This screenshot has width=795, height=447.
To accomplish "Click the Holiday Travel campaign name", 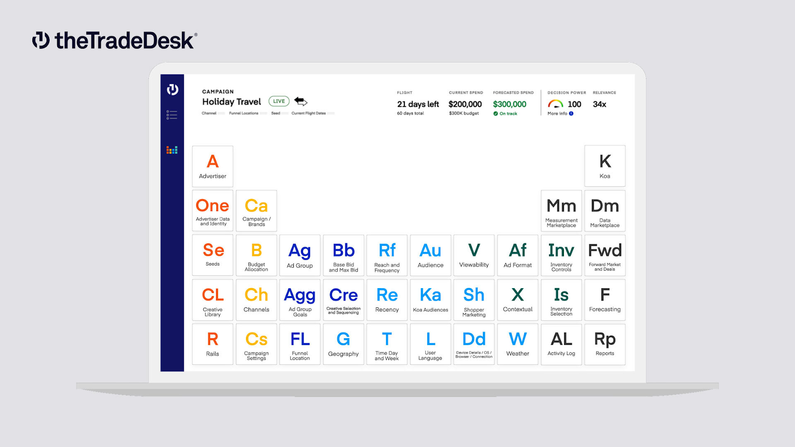I will point(231,102).
